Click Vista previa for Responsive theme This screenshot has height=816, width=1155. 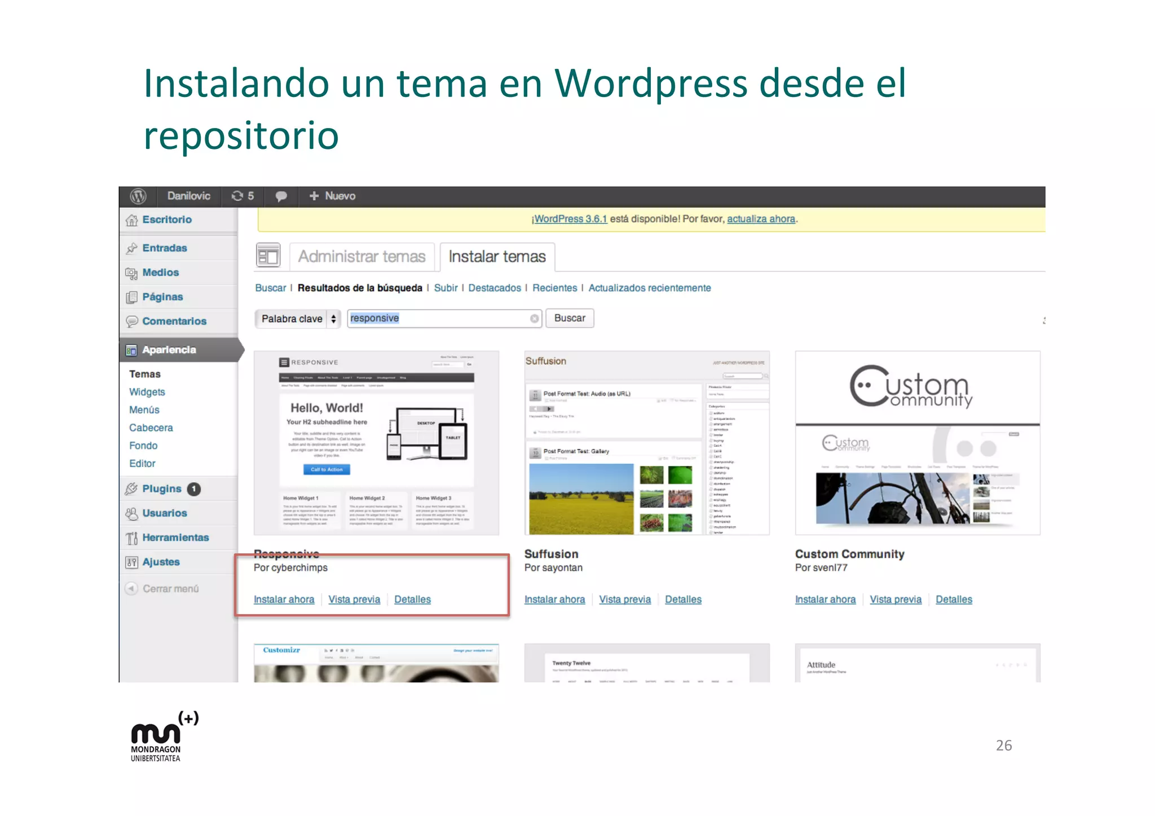(354, 599)
